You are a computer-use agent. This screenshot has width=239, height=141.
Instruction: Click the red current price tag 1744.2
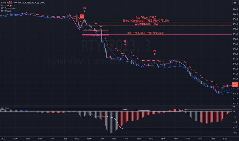click(235, 85)
